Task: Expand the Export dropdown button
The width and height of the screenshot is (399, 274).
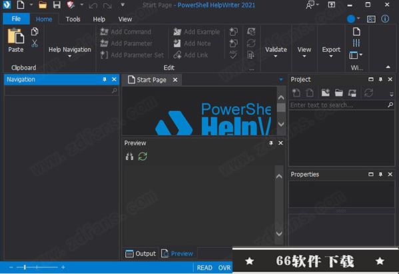Action: tap(331, 52)
